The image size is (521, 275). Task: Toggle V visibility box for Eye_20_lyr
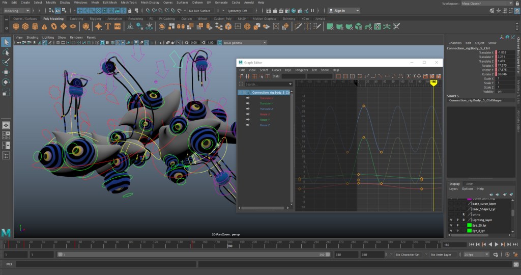coord(451,225)
